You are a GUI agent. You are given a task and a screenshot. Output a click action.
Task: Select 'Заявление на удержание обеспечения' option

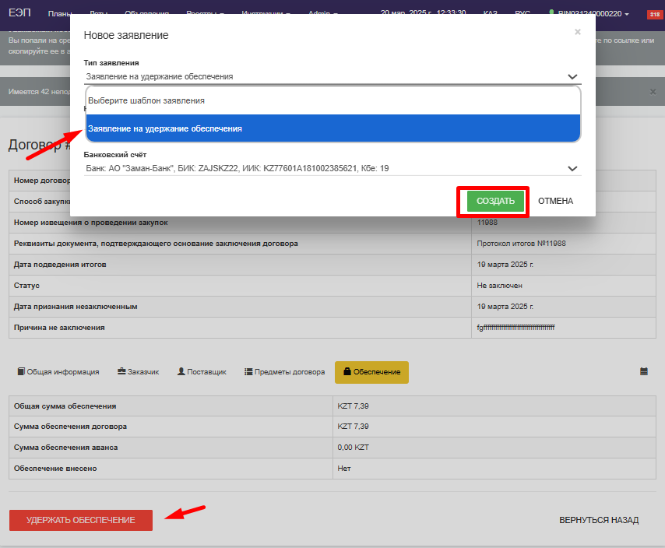tap(332, 128)
